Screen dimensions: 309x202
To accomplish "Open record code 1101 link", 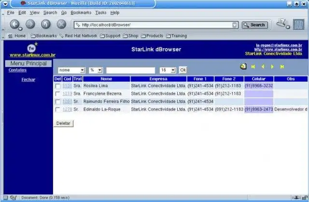I will click(67, 86).
